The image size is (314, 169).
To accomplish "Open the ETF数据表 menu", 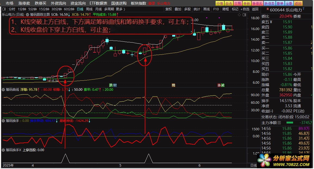I will [x=98, y=4].
